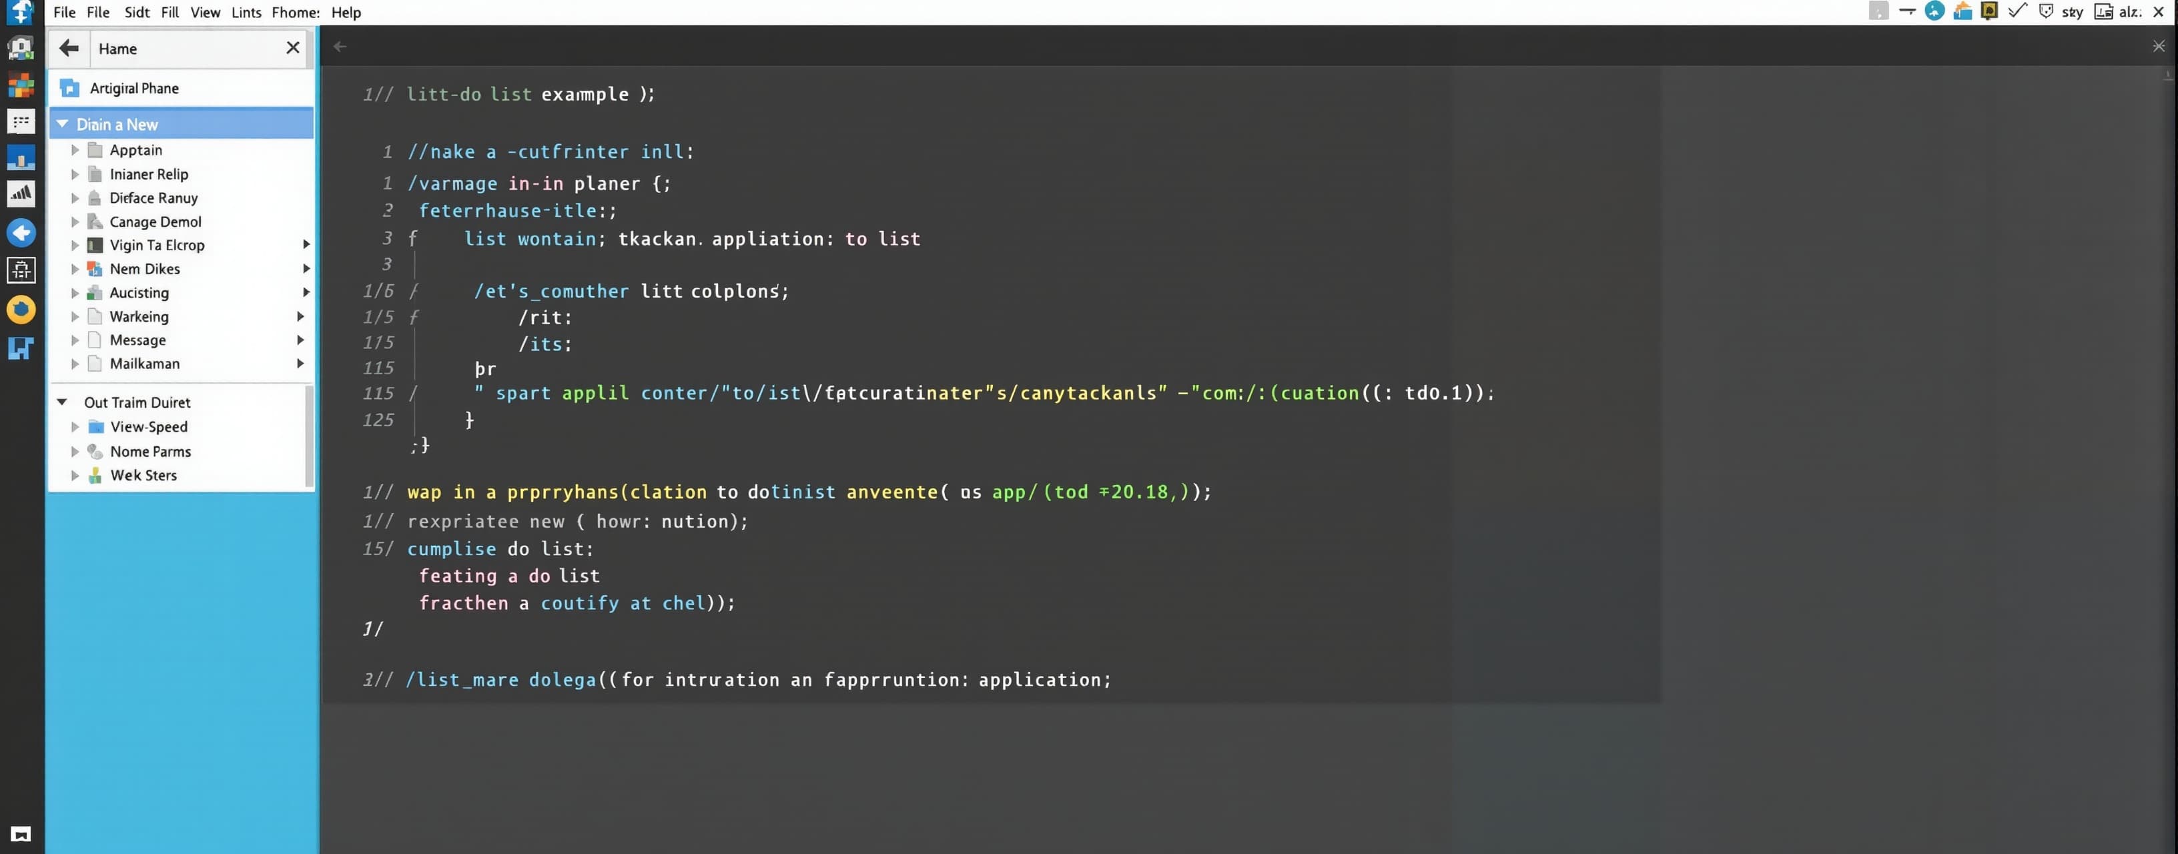This screenshot has height=854, width=2178.
Task: Expand the Inianer Relip tree node
Action: (x=75, y=173)
